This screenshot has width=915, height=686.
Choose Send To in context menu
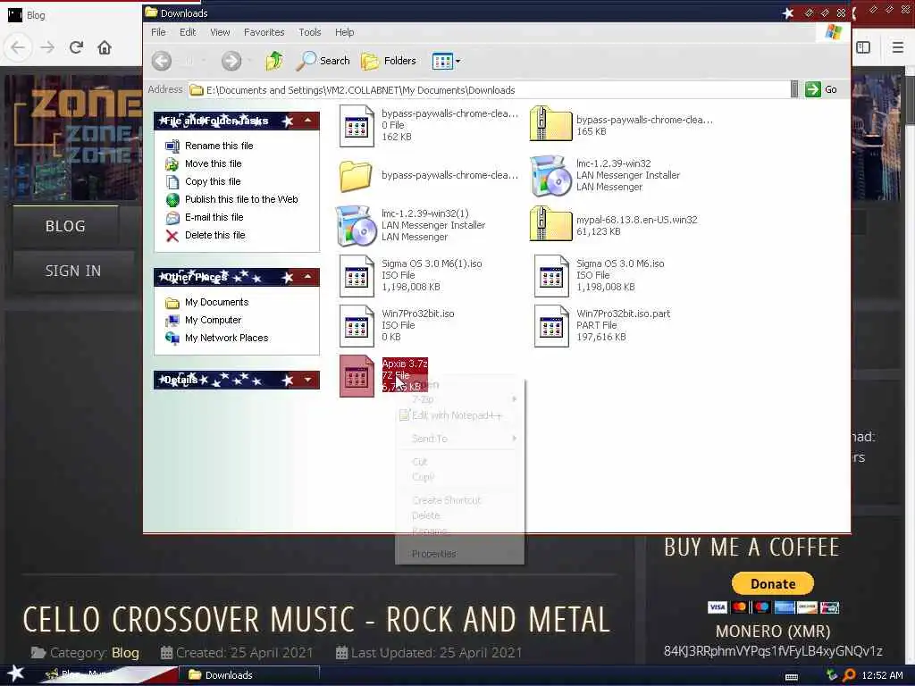pyautogui.click(x=459, y=439)
